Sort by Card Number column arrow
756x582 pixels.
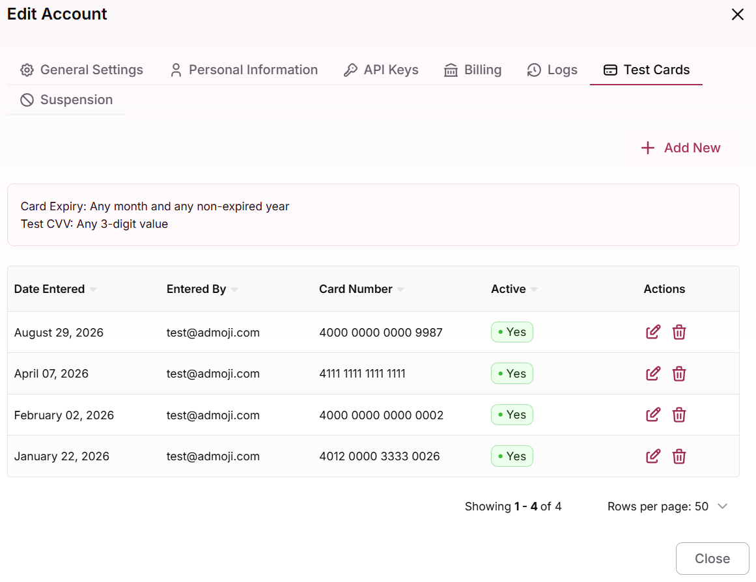click(x=400, y=289)
